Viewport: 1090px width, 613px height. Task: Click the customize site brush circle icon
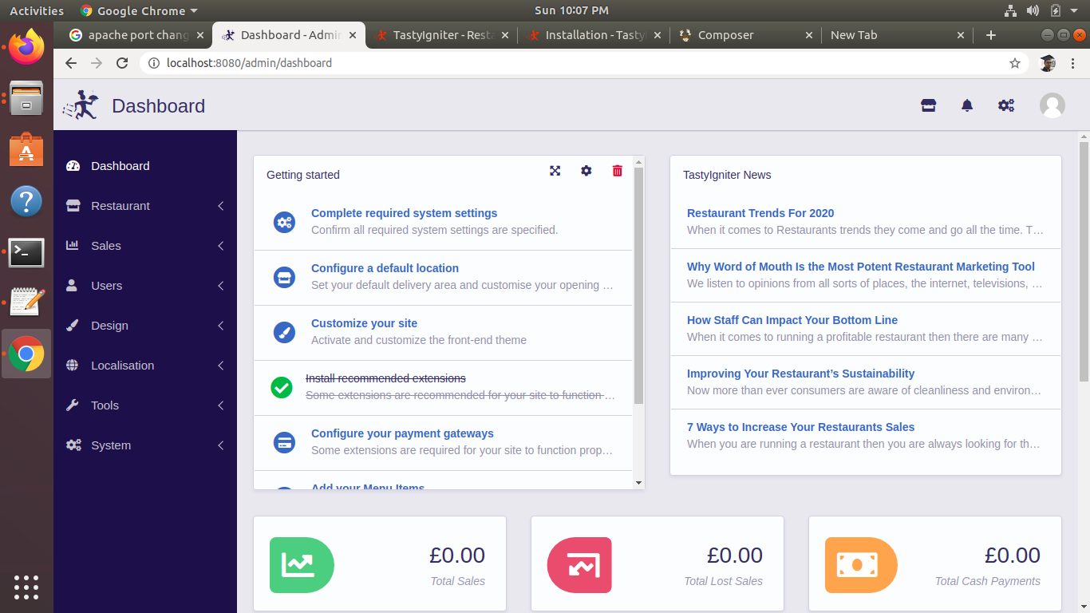(284, 332)
